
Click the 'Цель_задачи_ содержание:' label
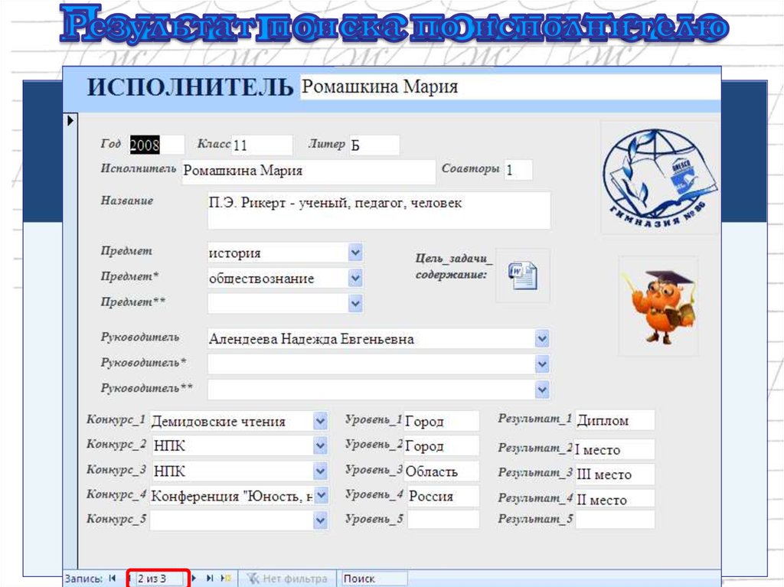pyautogui.click(x=453, y=266)
